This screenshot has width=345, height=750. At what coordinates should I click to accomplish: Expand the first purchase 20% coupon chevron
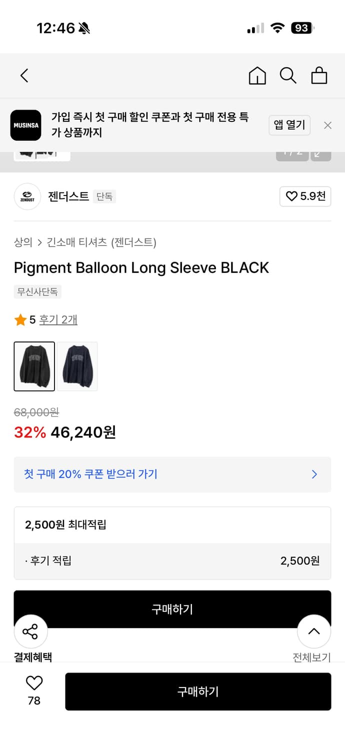click(x=314, y=474)
